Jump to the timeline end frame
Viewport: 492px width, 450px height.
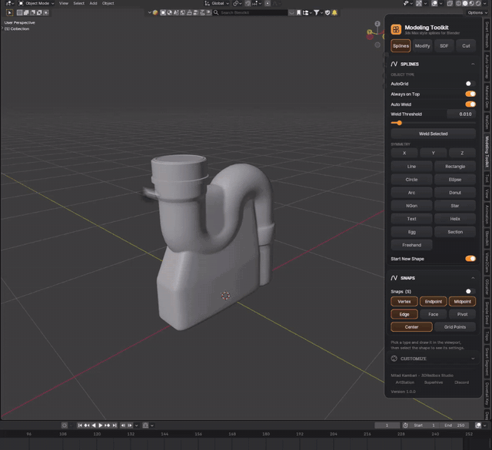115,425
